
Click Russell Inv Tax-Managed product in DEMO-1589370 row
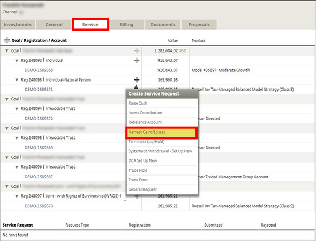(x=243, y=206)
